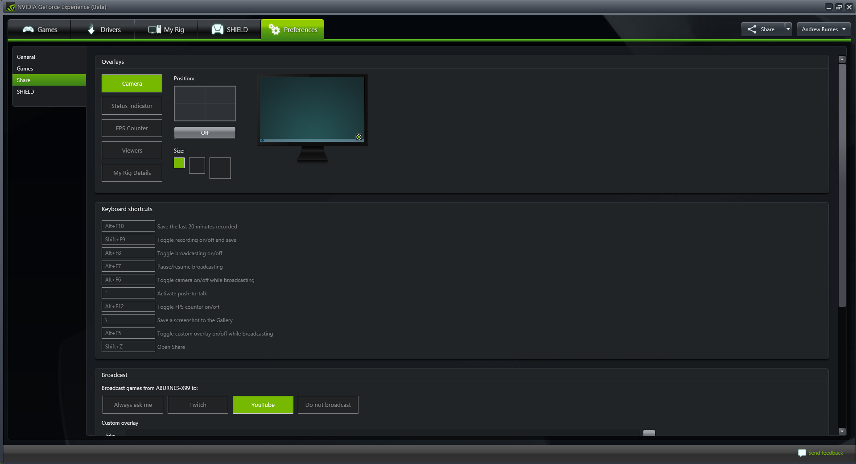The image size is (856, 464).
Task: Switch to the Games tab
Action: [x=40, y=29]
